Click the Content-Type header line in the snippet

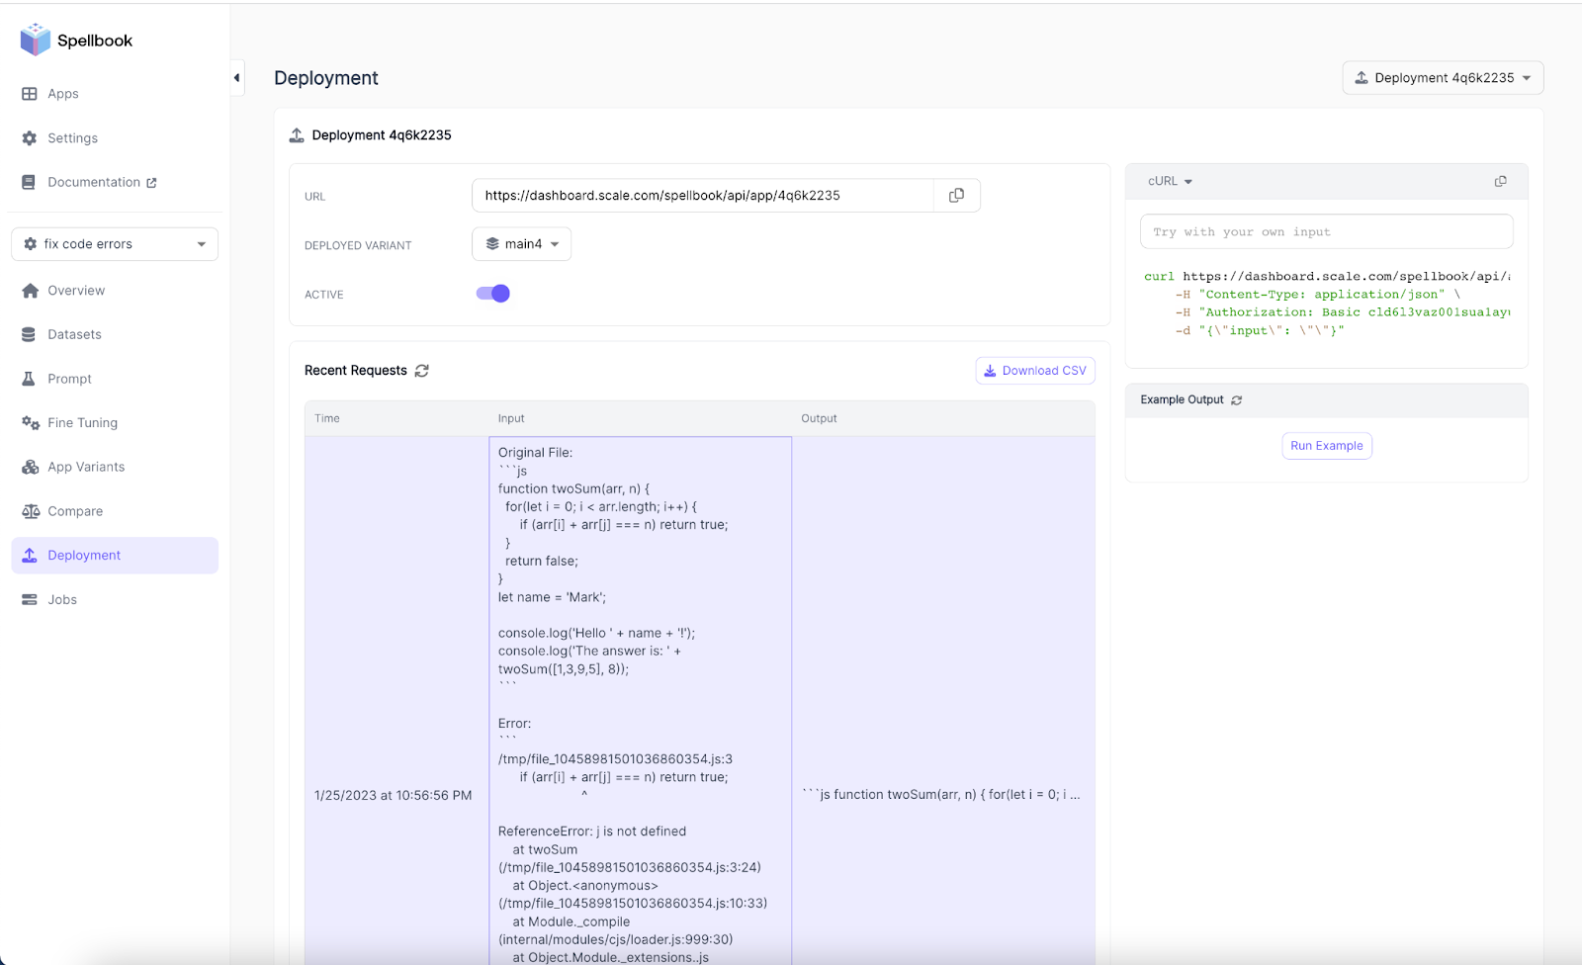(x=1317, y=295)
